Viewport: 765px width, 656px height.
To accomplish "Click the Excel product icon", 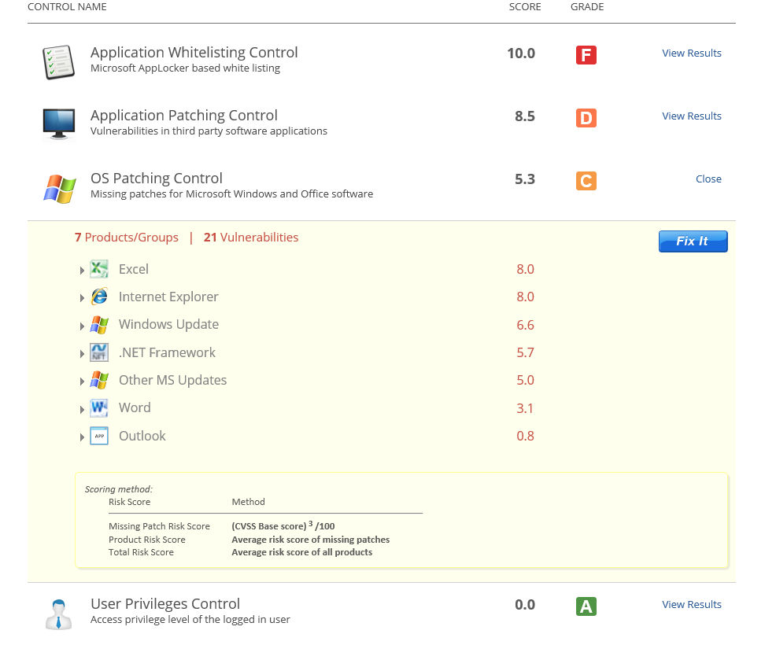I will point(99,269).
